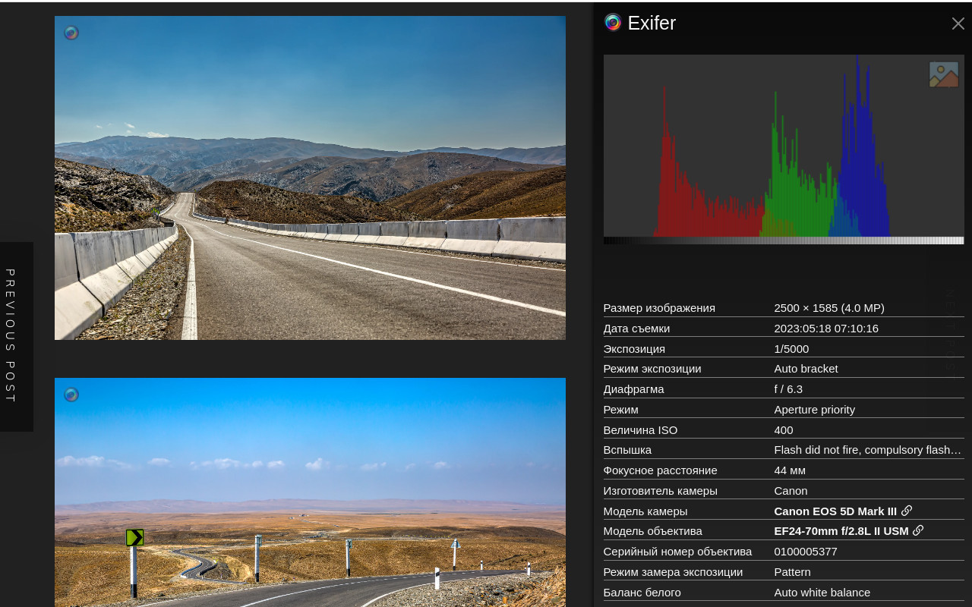This screenshot has width=972, height=607.
Task: Select the "Размер изображения" label
Action: pyautogui.click(x=659, y=308)
